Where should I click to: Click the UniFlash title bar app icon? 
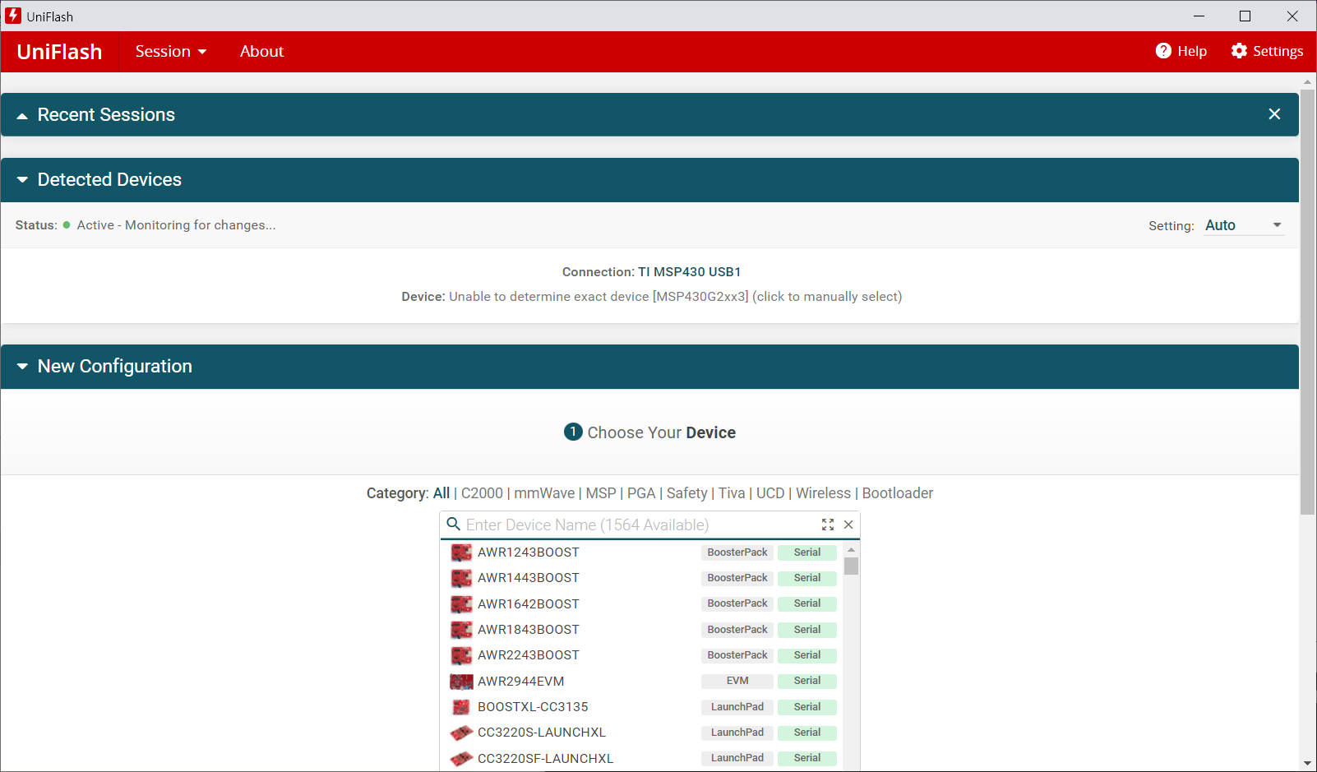point(13,16)
